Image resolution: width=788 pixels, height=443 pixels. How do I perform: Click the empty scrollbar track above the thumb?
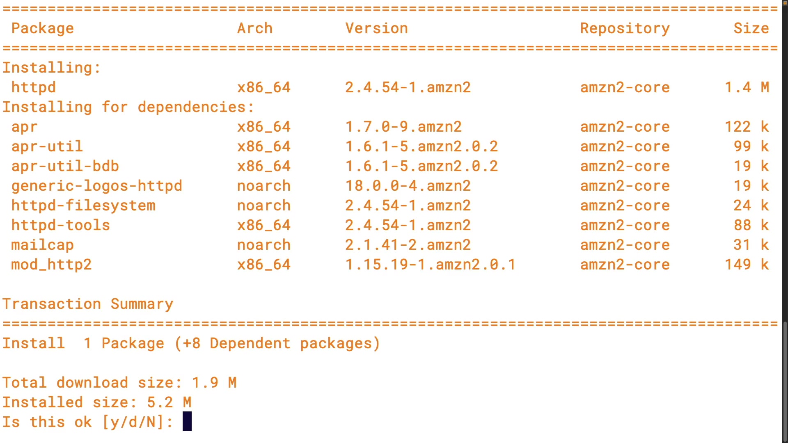click(785, 164)
